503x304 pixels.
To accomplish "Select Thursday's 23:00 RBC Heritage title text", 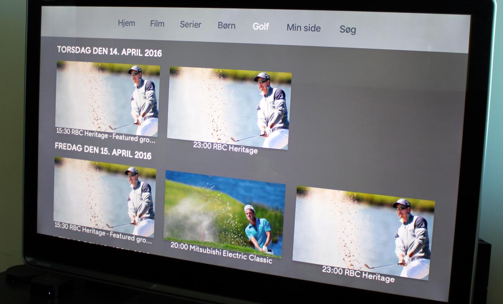I will [x=226, y=147].
